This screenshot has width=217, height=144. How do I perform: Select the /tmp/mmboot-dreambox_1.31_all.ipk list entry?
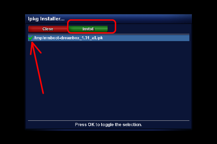click(109, 38)
